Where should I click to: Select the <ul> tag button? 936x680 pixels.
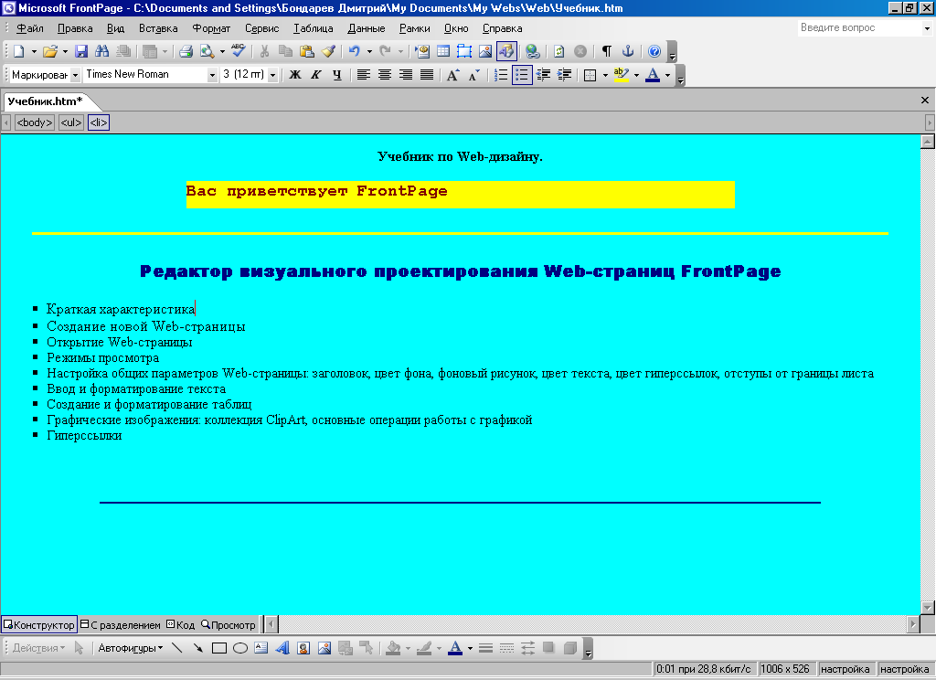click(71, 122)
